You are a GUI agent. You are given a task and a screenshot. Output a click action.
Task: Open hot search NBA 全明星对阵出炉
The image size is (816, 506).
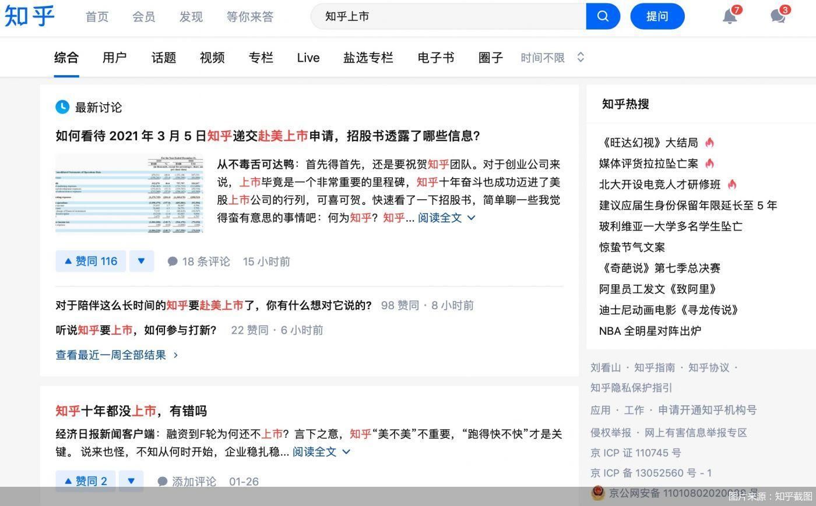click(650, 331)
